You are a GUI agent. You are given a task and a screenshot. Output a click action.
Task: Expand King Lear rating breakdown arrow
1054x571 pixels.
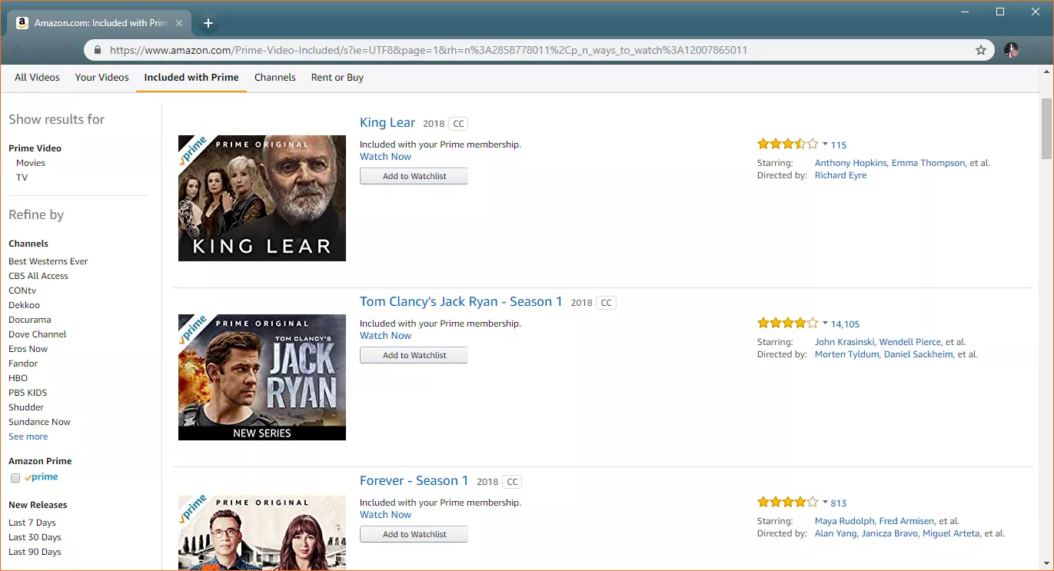825,144
